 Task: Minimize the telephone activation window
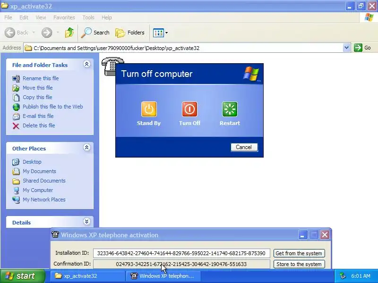click(x=303, y=234)
